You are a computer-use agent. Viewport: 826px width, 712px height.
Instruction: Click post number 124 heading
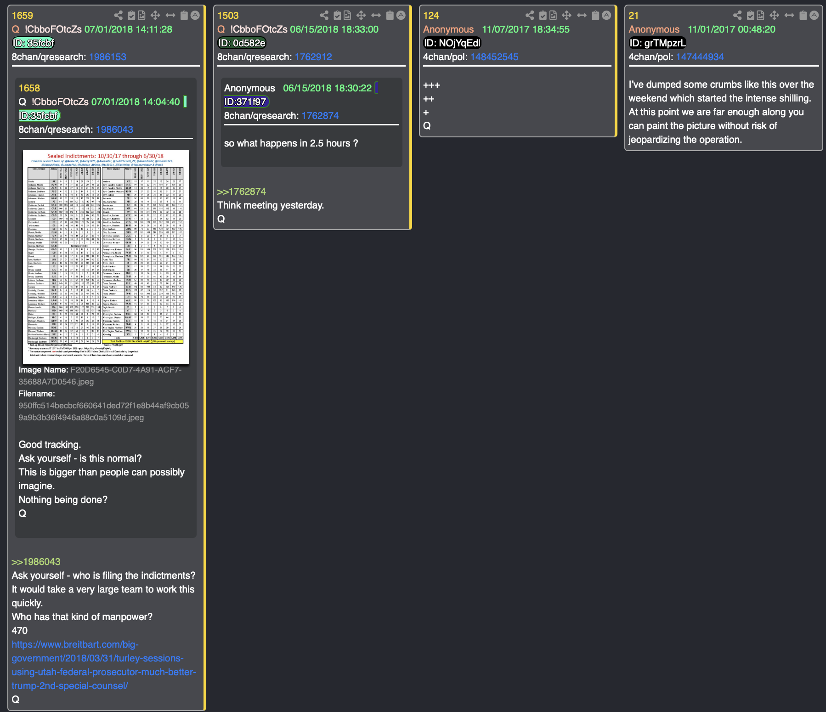tap(431, 16)
